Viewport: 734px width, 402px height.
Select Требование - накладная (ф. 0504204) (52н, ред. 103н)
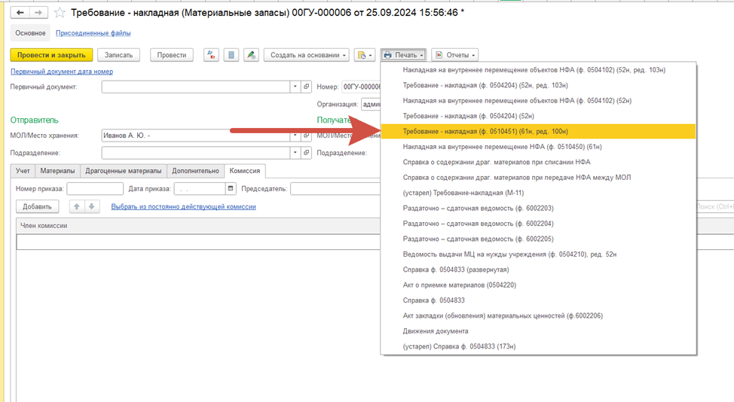click(538, 86)
